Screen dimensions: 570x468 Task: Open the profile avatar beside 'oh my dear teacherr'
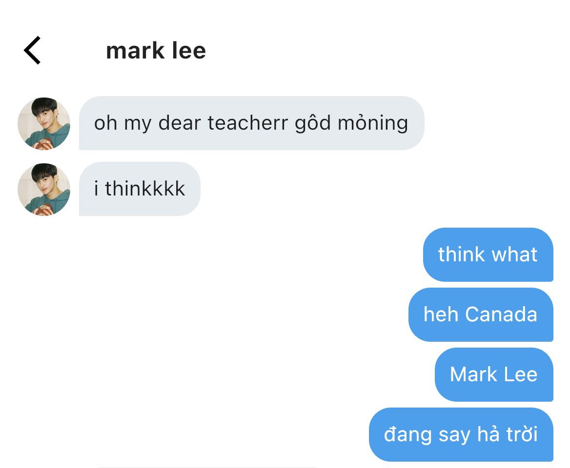[44, 123]
